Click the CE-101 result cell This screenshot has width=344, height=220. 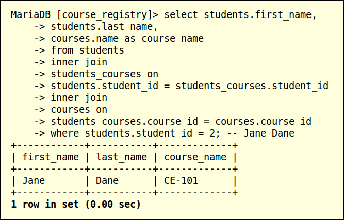[181, 180]
